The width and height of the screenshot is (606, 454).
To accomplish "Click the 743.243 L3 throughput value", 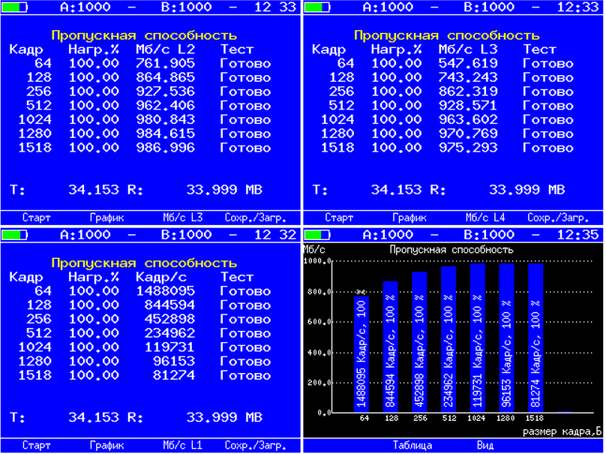I will 468,77.
